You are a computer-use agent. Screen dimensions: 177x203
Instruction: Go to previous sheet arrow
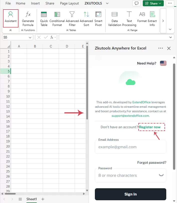(4, 199)
